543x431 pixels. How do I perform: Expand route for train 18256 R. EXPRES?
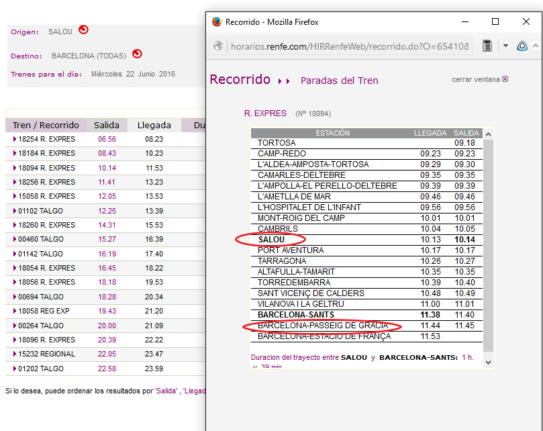15,182
